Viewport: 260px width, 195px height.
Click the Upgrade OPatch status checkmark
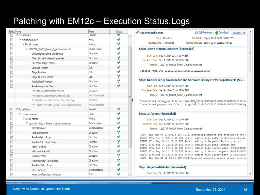point(119,67)
